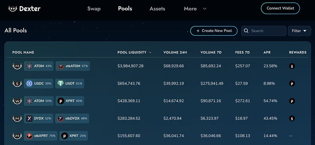Click APR value 8.98%
This screenshot has width=315, height=145.
[269, 83]
